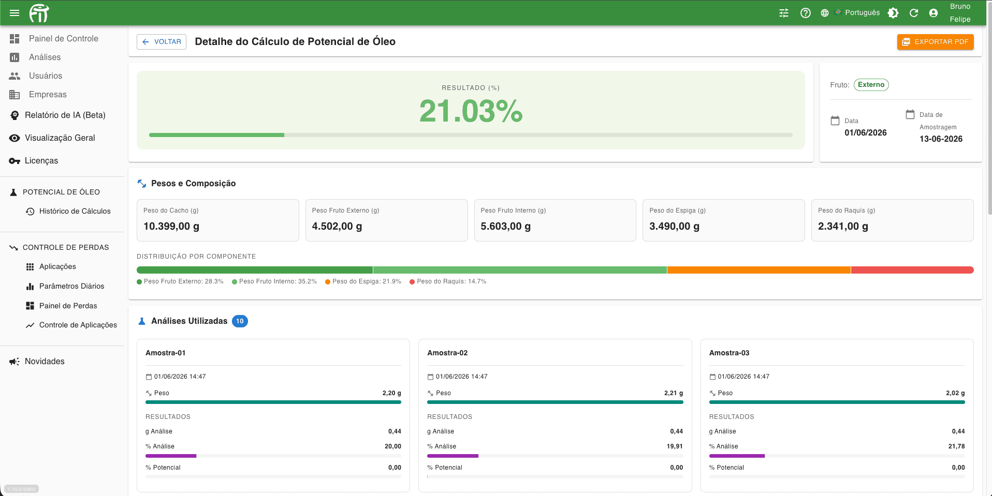Click the vertical page scrollbar
992x496 pixels.
click(989, 109)
